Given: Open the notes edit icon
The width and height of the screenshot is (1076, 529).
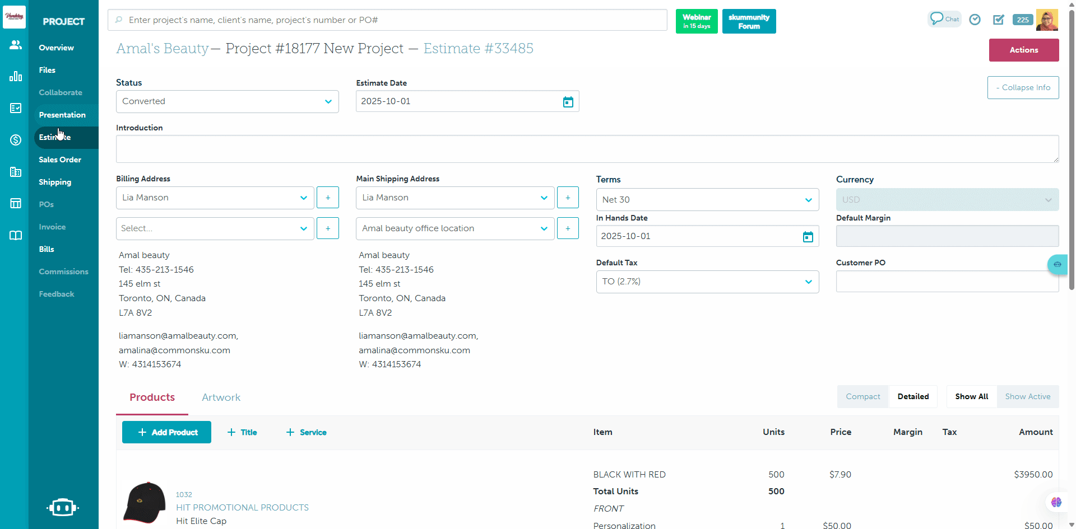Looking at the screenshot, I should 999,20.
